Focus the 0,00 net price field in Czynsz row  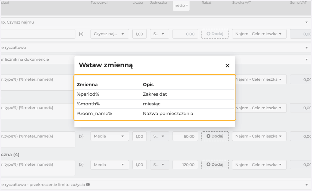185,34
